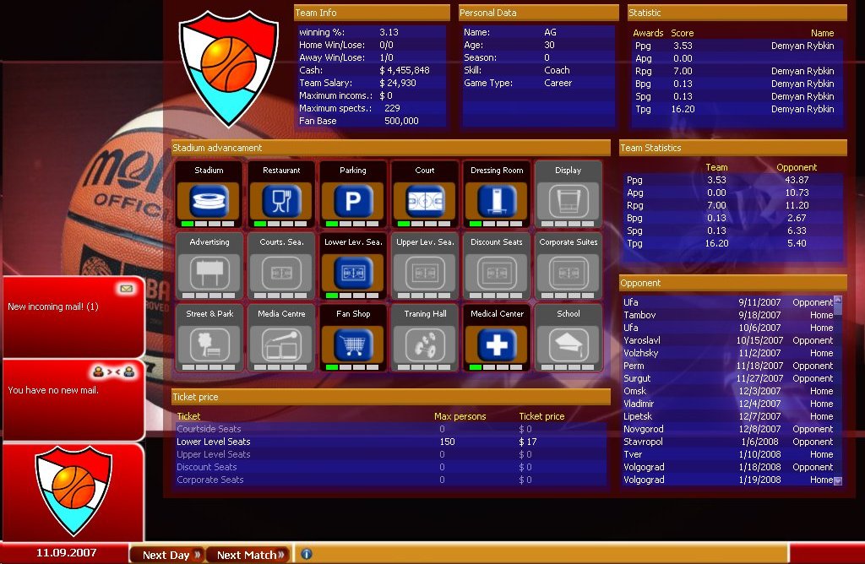This screenshot has height=564, width=865.
Task: Click the Parking upgrade icon
Action: (x=353, y=200)
